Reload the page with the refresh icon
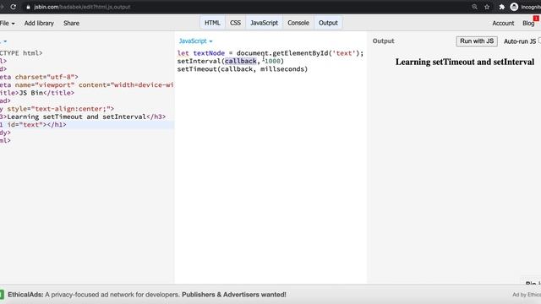 (x=14, y=7)
